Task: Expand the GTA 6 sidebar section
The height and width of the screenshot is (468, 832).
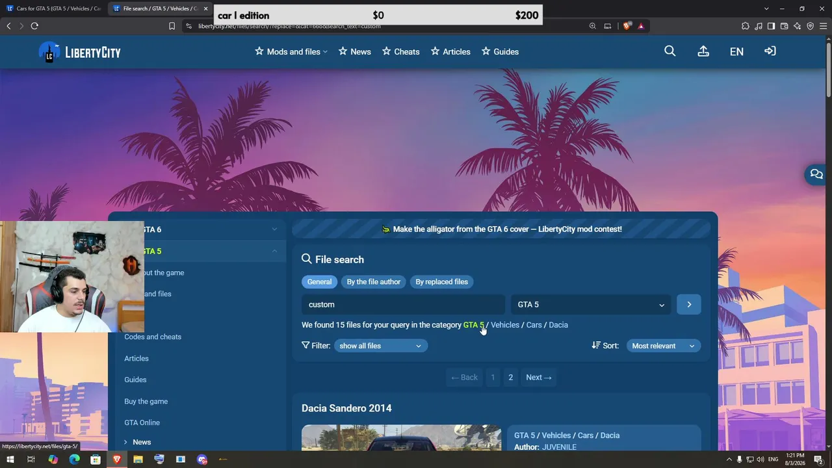Action: [x=274, y=229]
